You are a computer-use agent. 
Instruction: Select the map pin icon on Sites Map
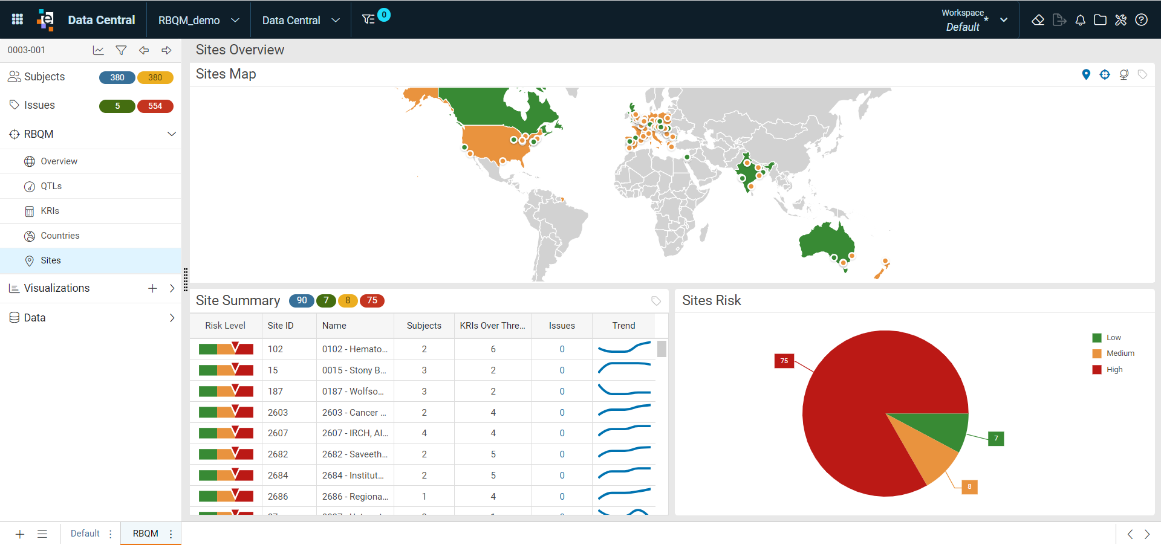coord(1086,74)
